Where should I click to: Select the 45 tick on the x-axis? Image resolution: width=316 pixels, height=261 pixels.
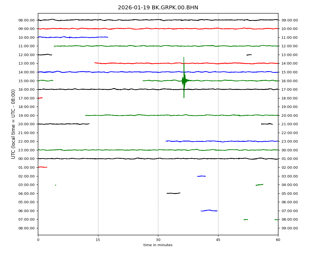[218, 240]
